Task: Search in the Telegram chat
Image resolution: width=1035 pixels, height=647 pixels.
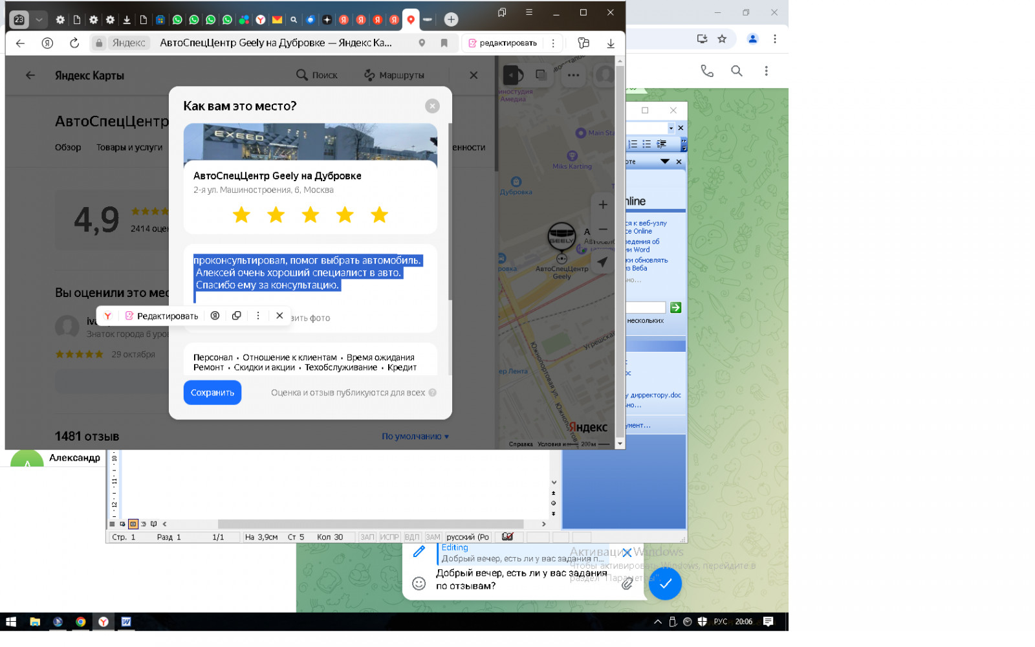Action: [x=737, y=71]
